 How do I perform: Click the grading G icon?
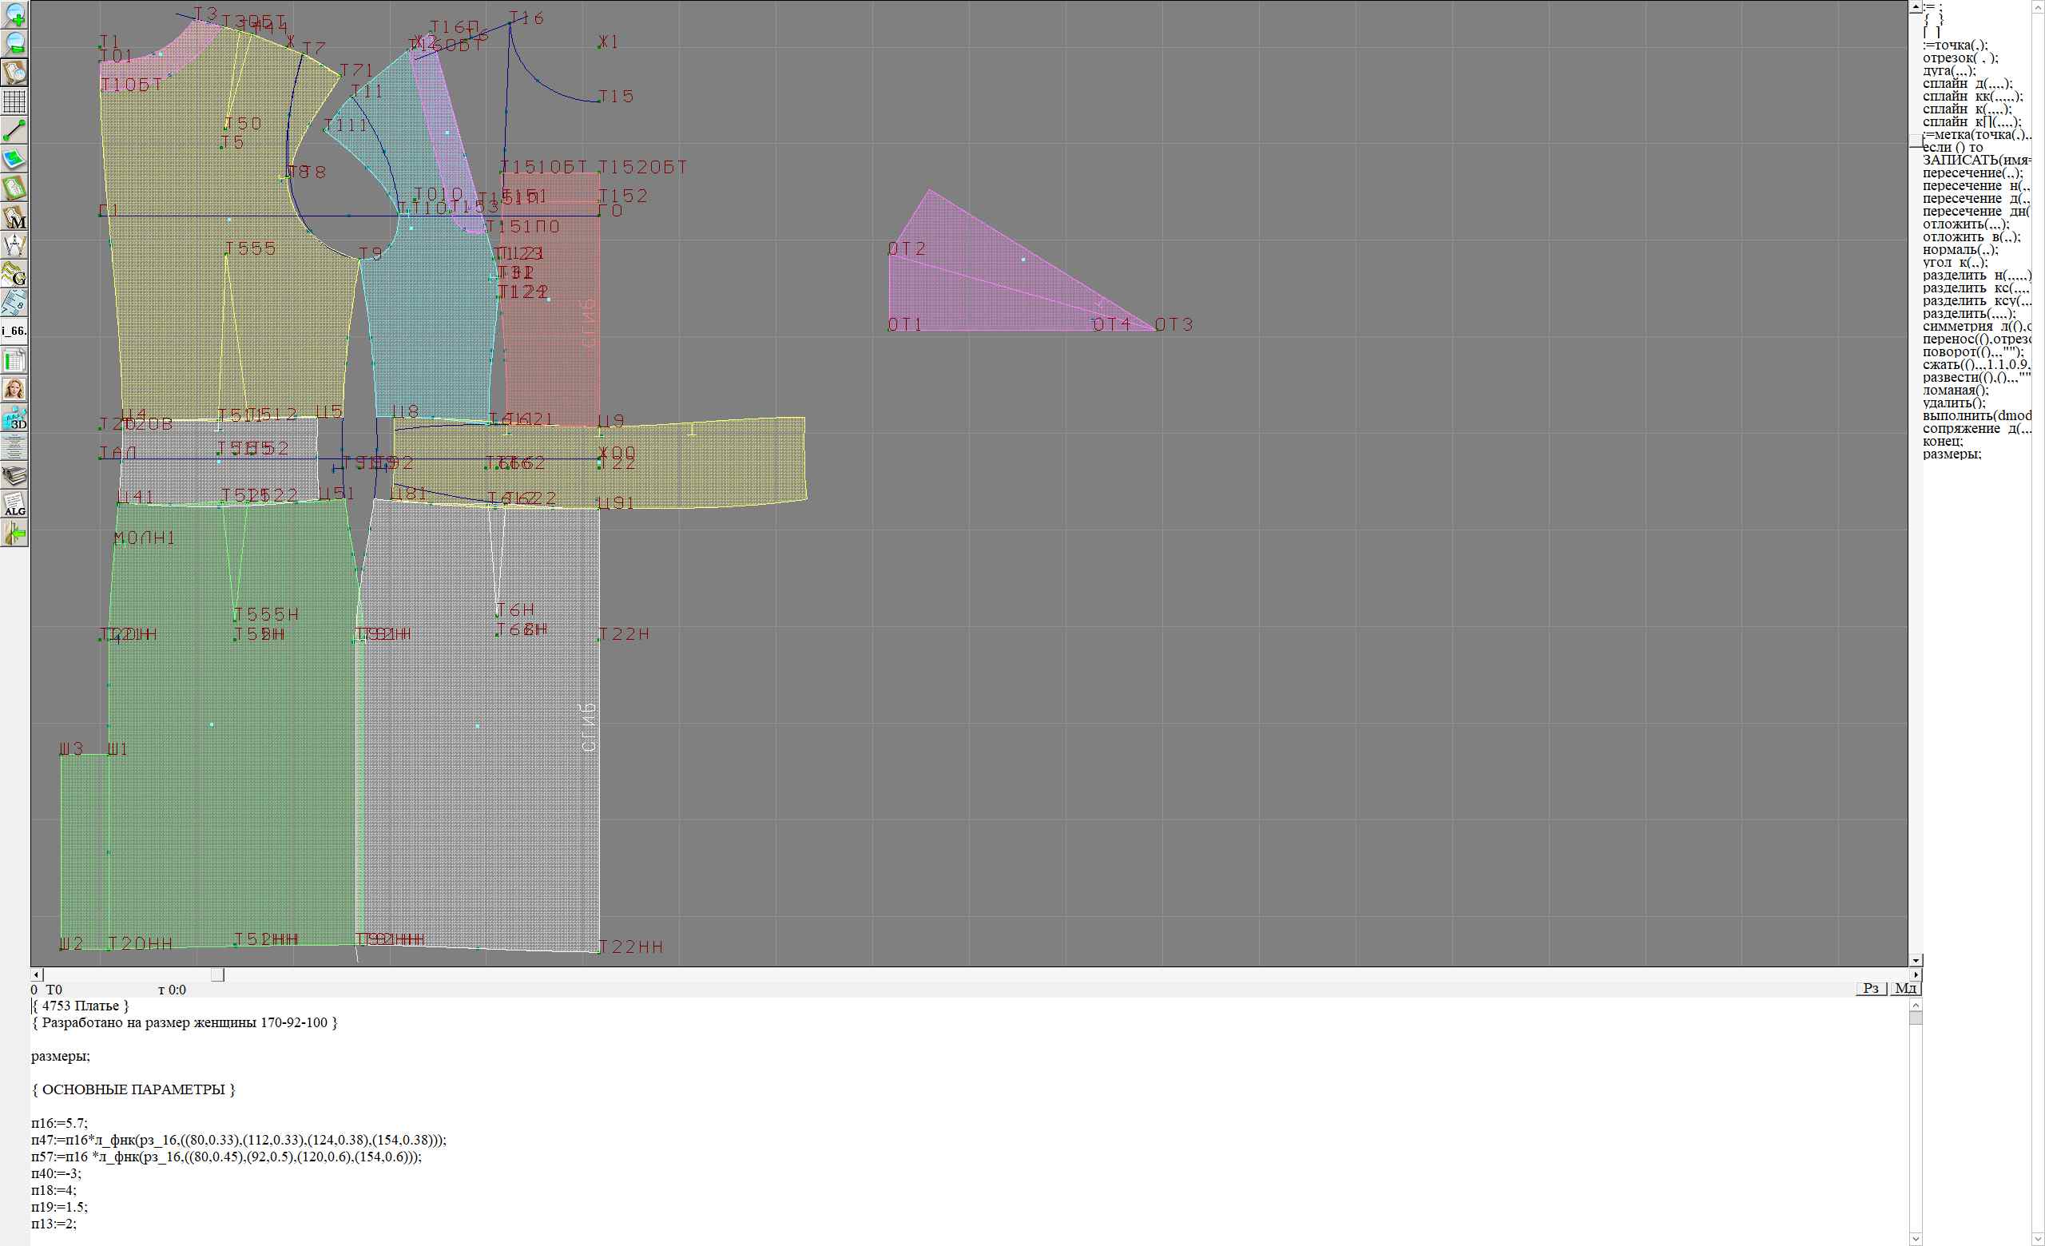(x=15, y=274)
